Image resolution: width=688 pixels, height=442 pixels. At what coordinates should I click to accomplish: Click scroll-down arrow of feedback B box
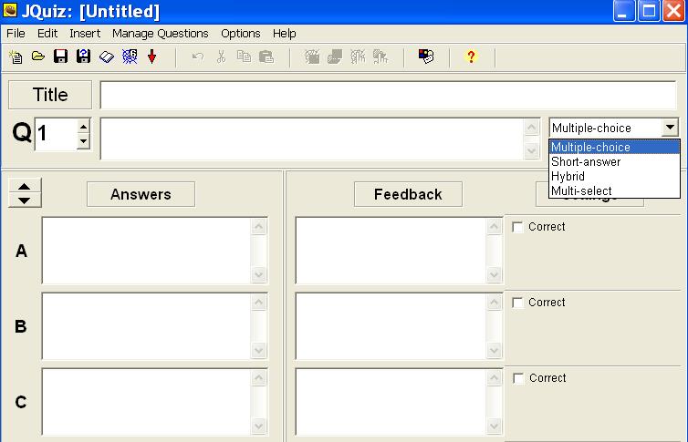click(x=494, y=351)
